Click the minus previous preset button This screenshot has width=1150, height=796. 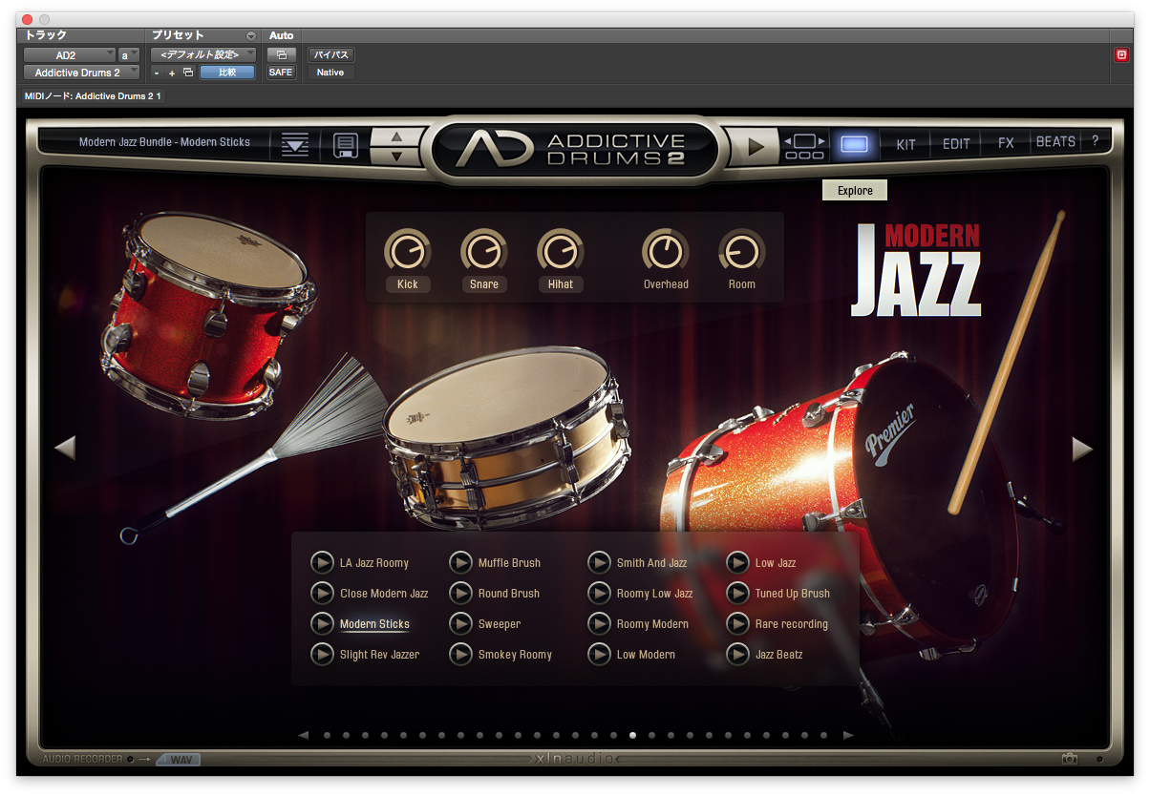(x=157, y=73)
